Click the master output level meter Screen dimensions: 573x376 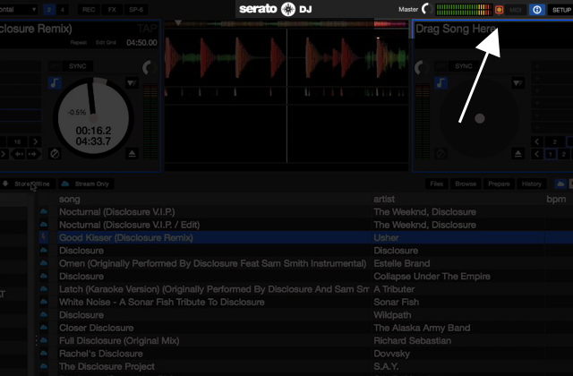[x=464, y=10]
